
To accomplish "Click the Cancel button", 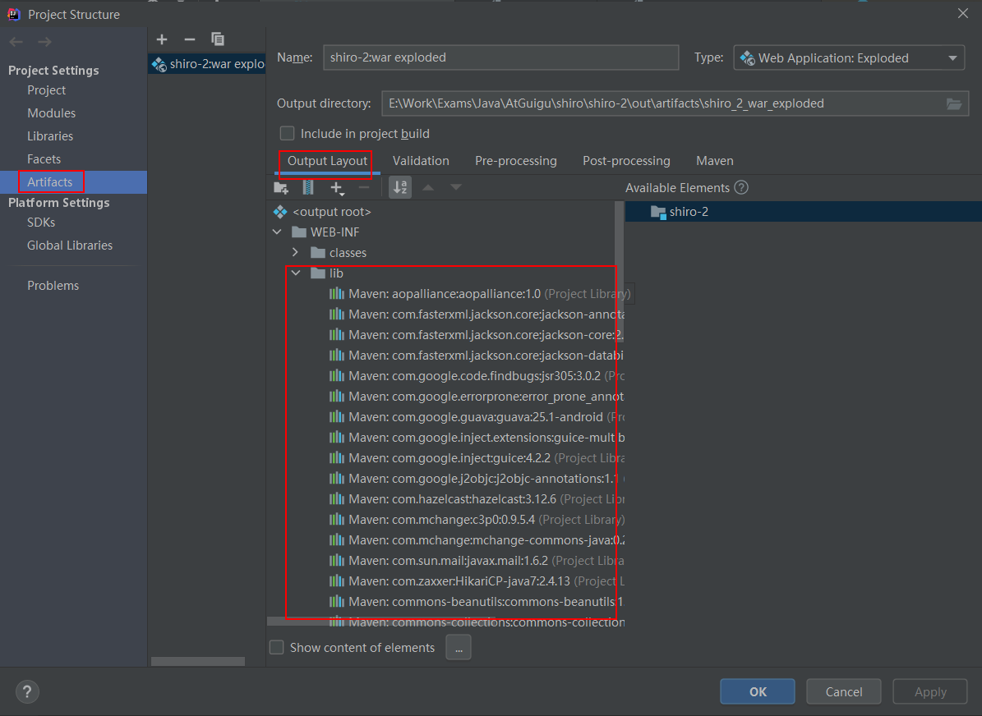I will pos(844,691).
